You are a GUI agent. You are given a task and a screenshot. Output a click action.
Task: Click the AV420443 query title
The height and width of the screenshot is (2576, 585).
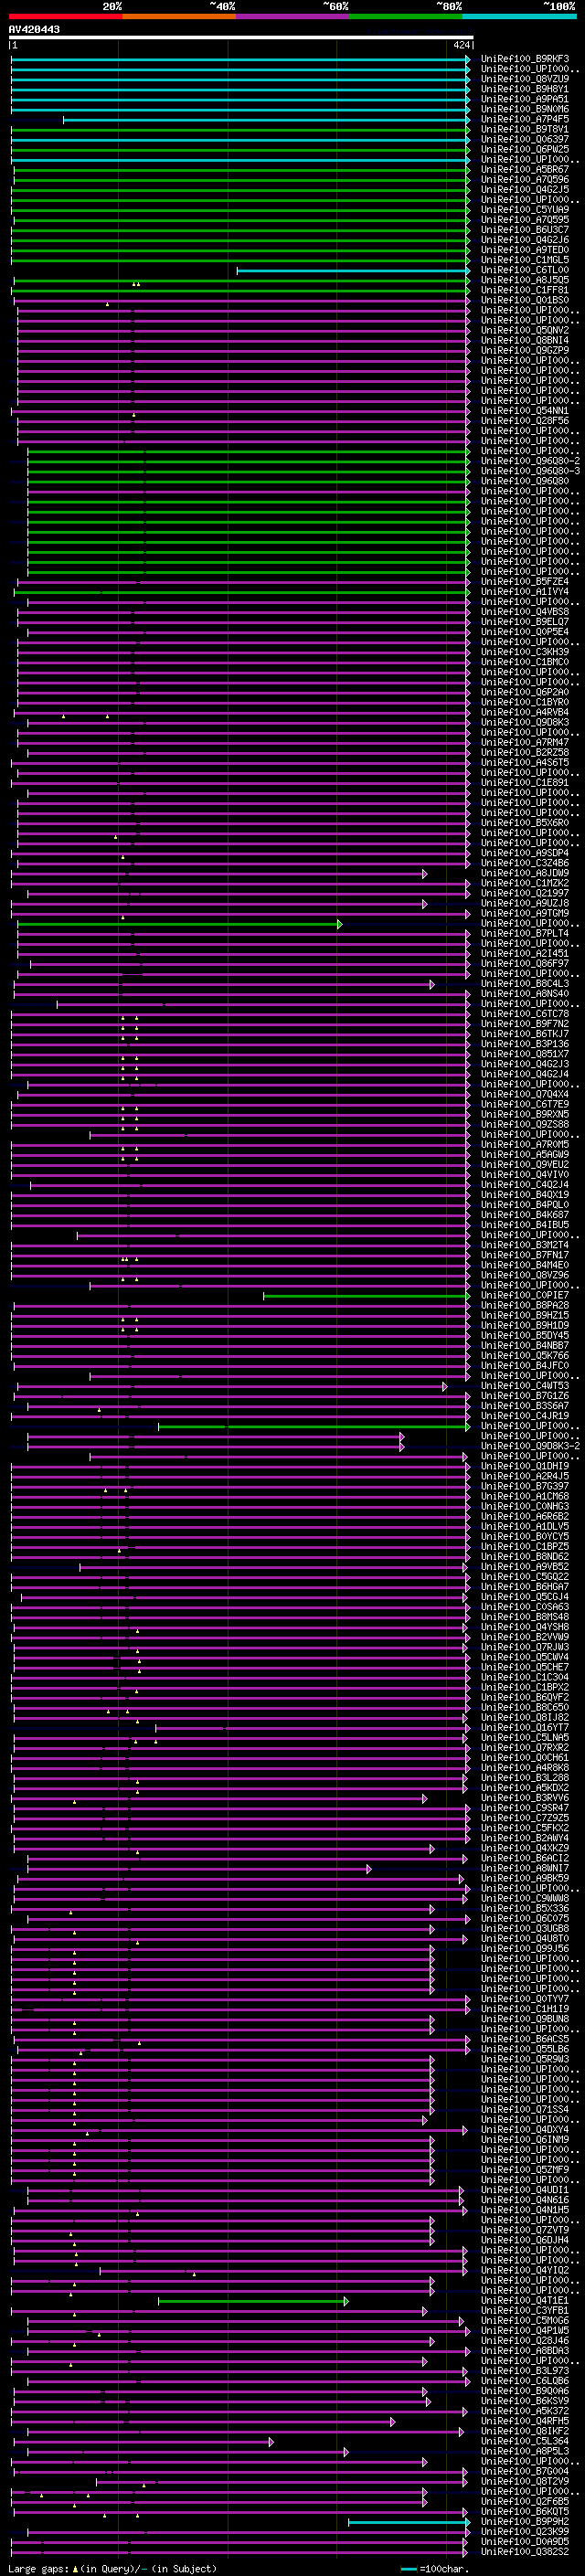pyautogui.click(x=34, y=30)
